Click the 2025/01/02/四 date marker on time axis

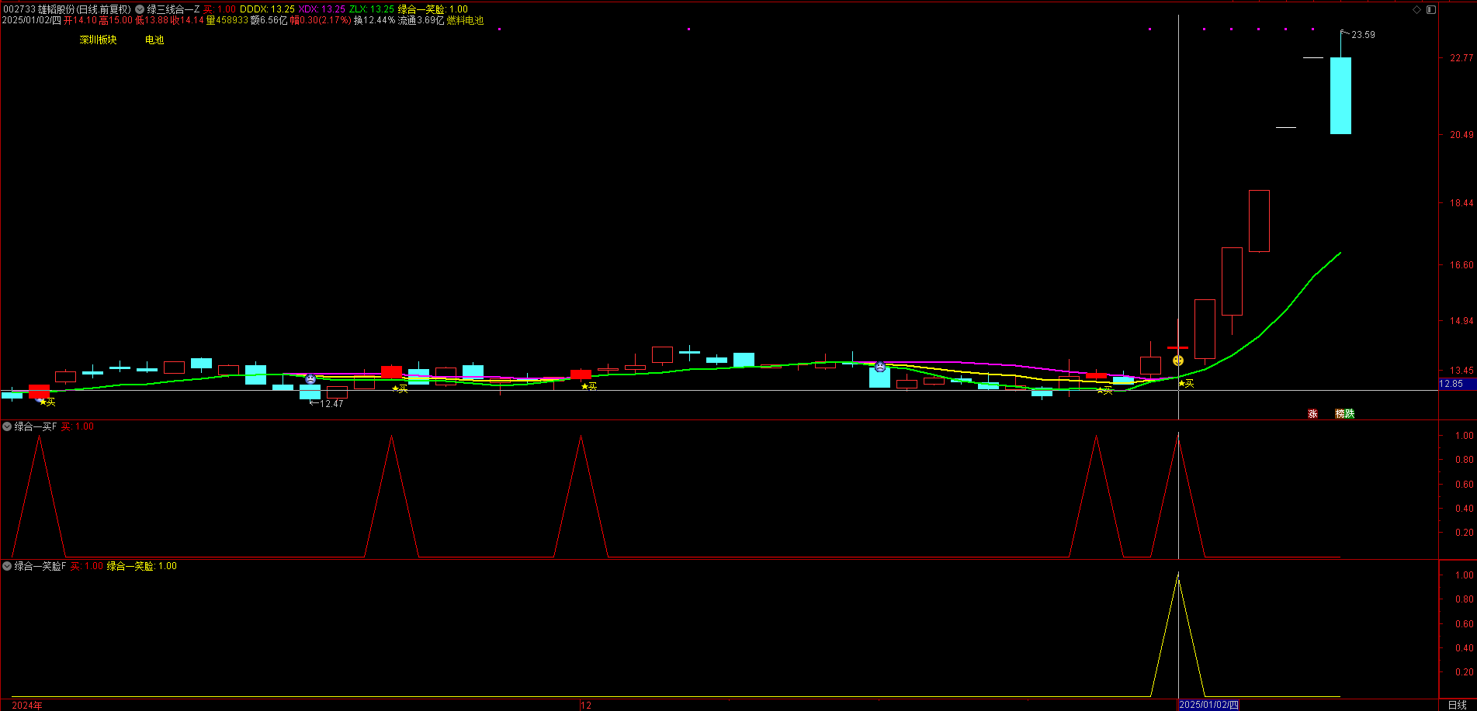[1208, 705]
